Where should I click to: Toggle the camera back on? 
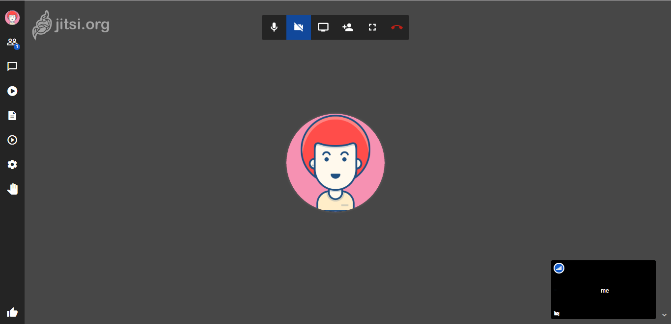pos(299,27)
